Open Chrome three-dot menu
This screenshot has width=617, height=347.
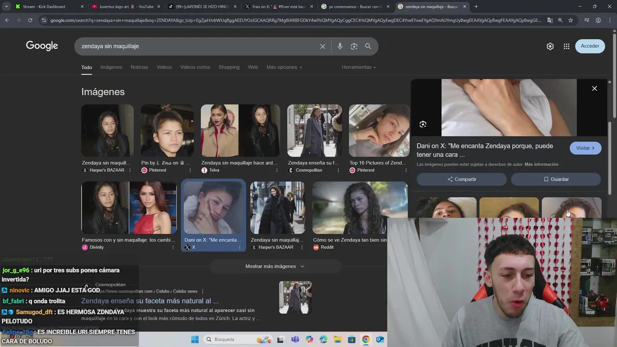pos(610,20)
